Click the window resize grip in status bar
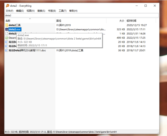This screenshot has width=167, height=136. [x=158, y=132]
